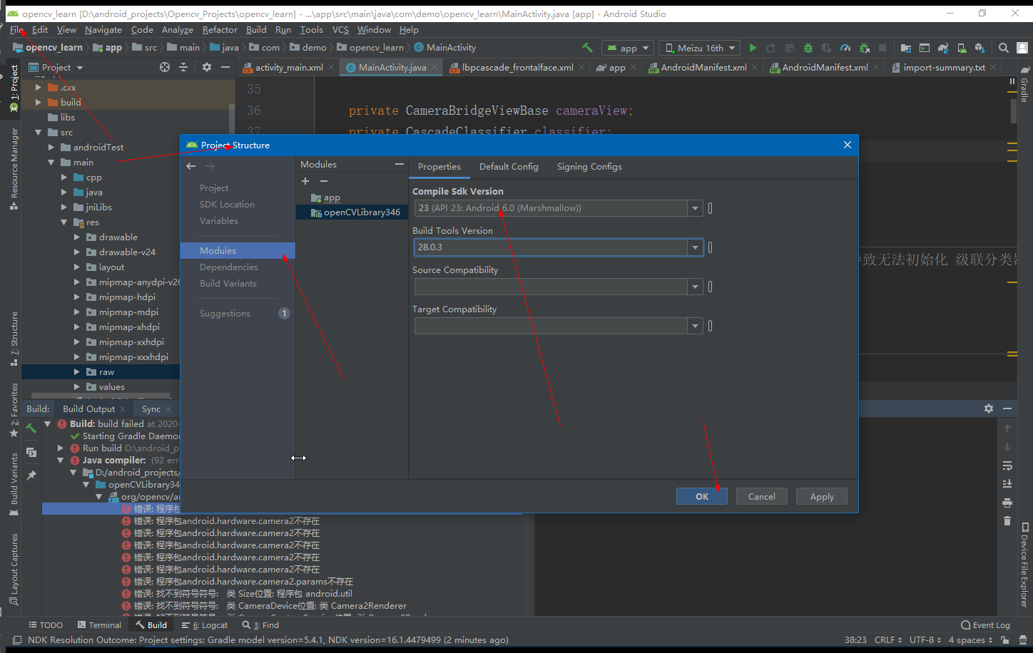Click Attach debugger to Android process

pyautogui.click(x=864, y=48)
